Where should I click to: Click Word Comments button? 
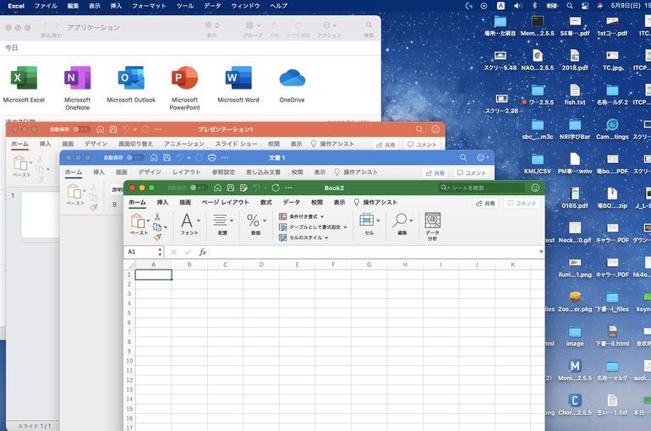[471, 173]
